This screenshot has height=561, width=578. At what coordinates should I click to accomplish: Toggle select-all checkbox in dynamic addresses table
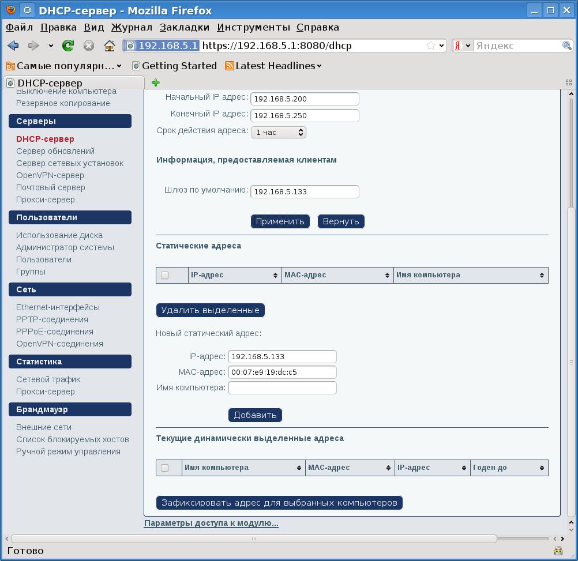[165, 468]
